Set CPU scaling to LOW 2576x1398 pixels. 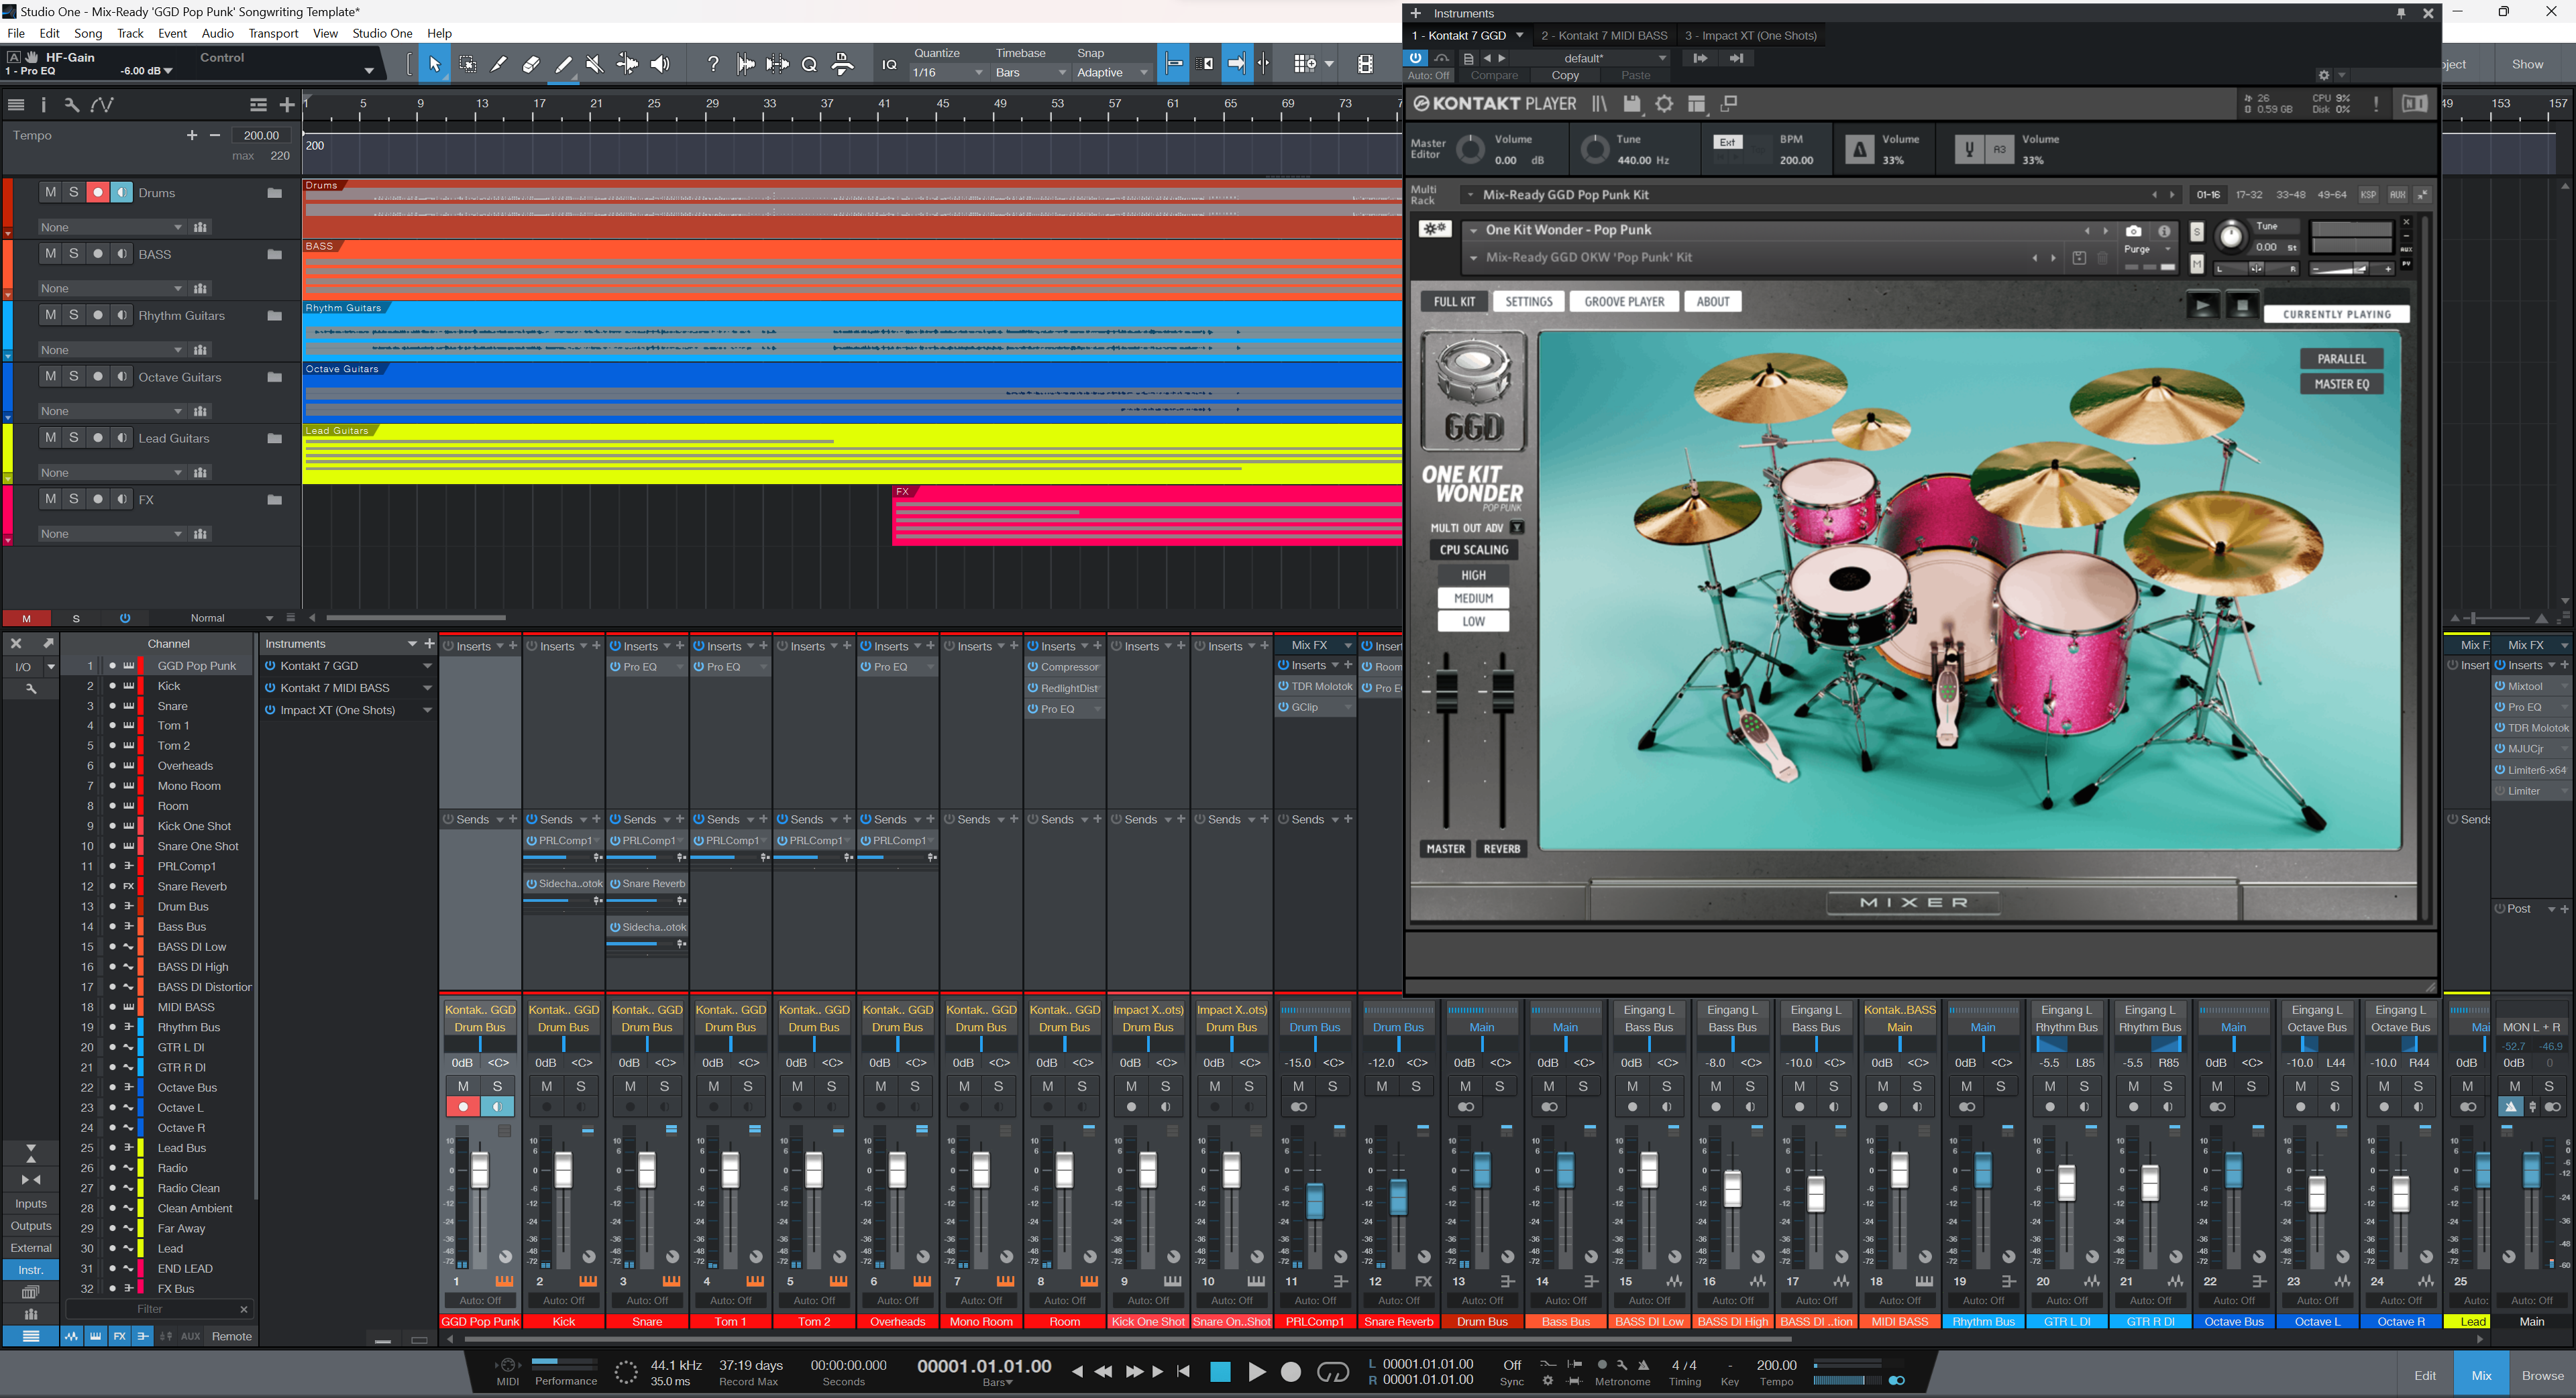click(x=1473, y=622)
